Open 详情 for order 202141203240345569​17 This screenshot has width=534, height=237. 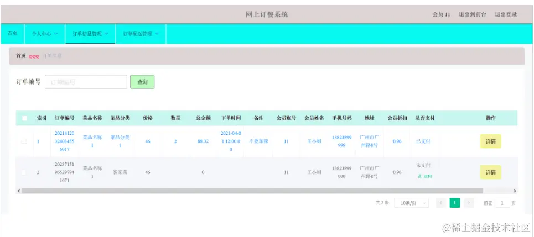(x=490, y=141)
